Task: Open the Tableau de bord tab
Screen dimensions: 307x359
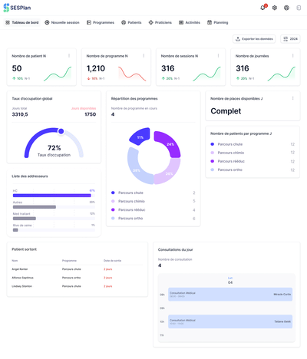Action: point(22,22)
